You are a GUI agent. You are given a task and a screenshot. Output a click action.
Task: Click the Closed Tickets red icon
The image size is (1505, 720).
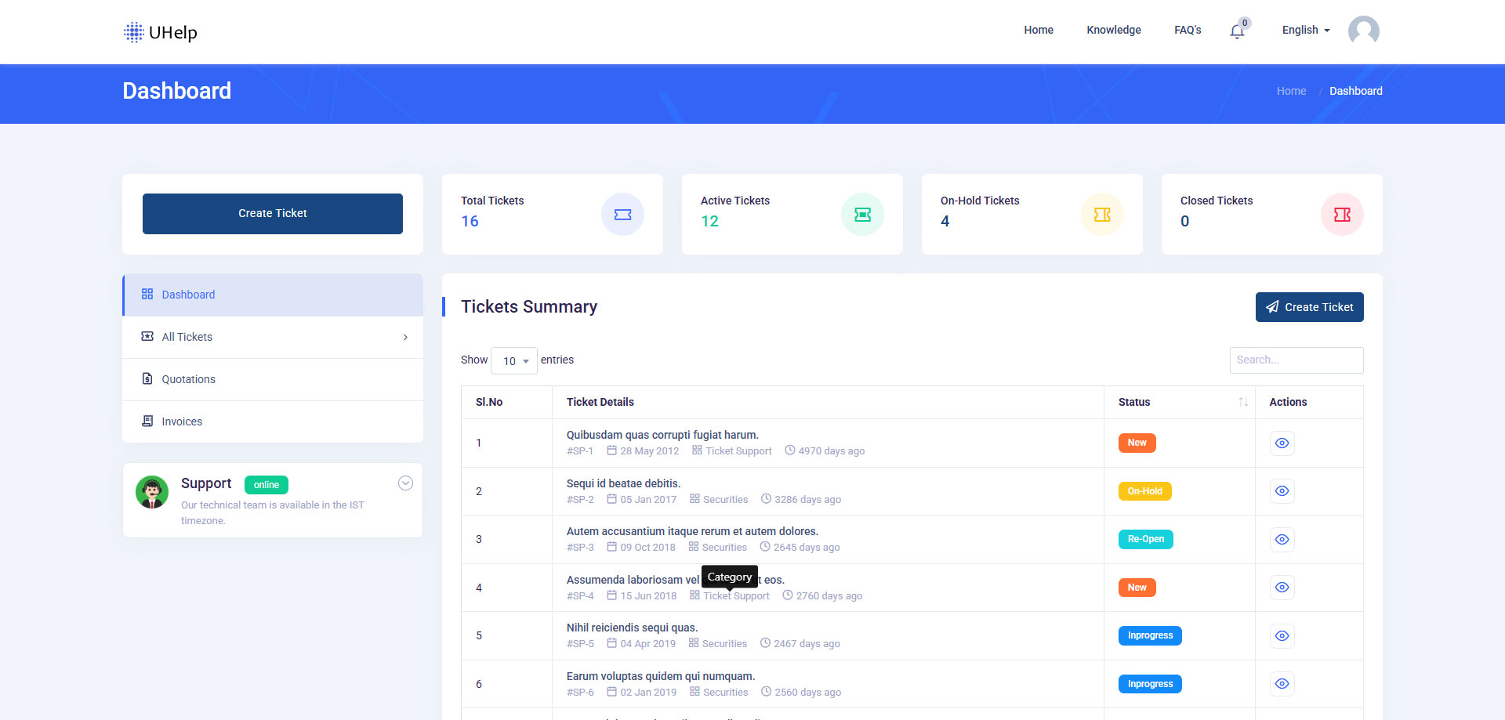pyautogui.click(x=1342, y=215)
